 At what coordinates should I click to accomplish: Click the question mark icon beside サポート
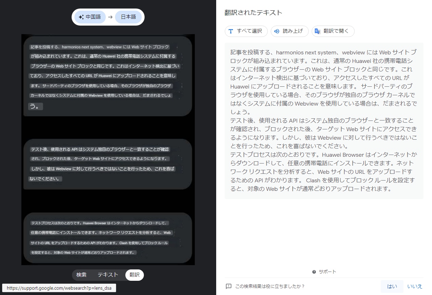click(314, 272)
